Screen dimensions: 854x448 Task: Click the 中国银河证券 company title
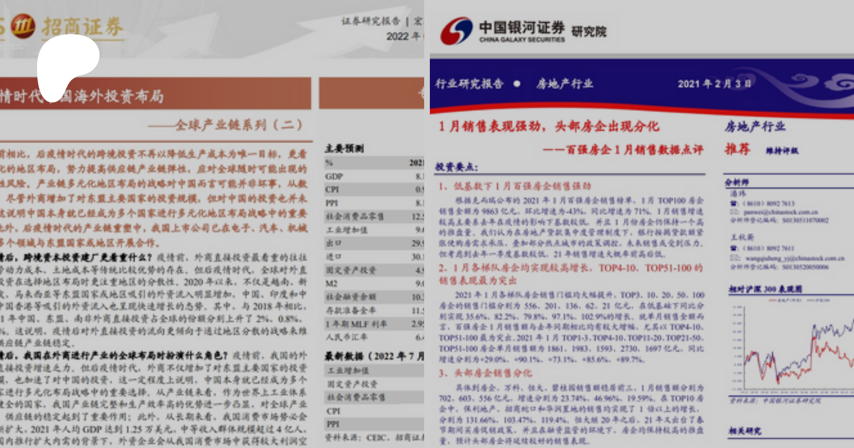(521, 27)
